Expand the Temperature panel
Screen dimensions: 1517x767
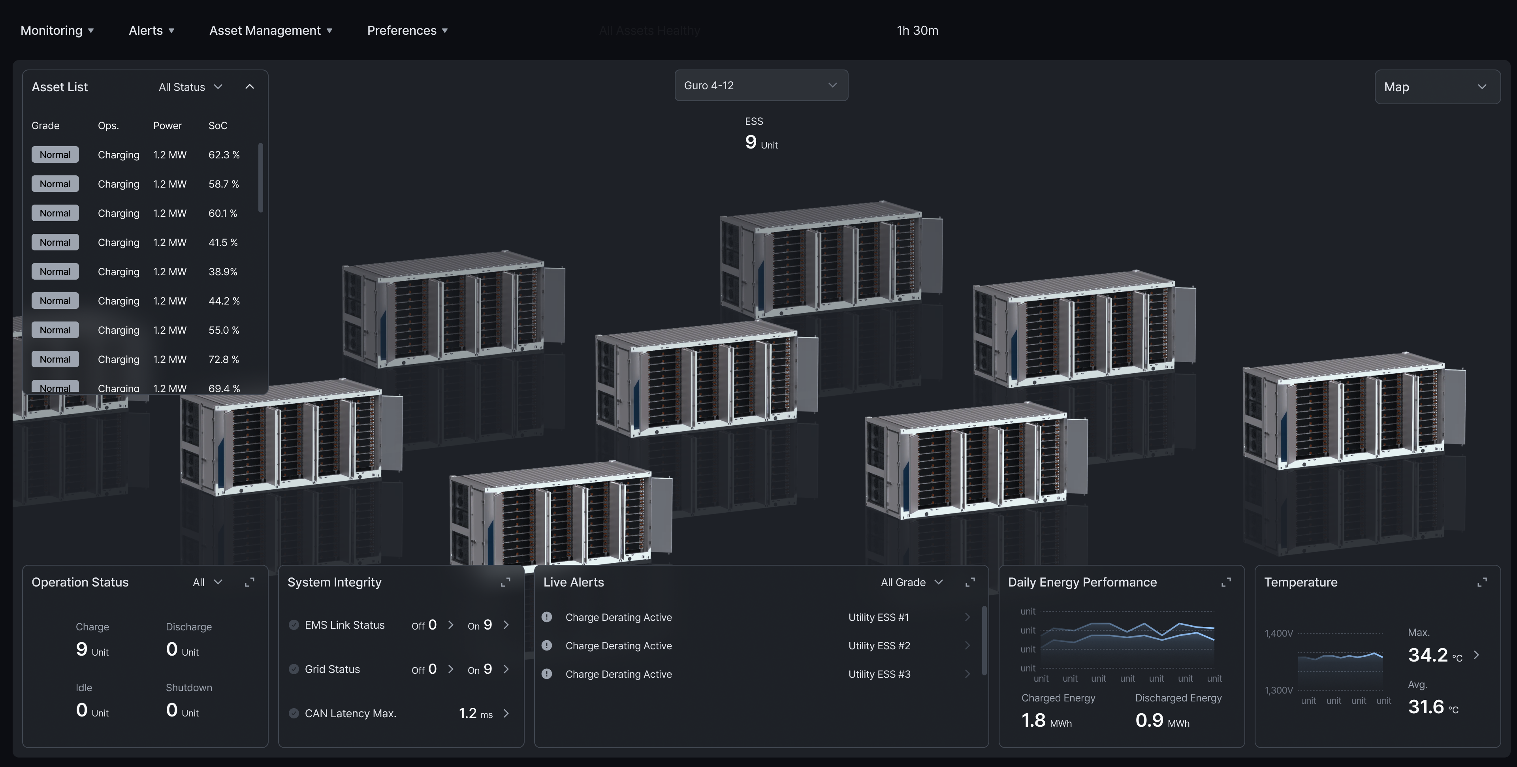point(1482,582)
